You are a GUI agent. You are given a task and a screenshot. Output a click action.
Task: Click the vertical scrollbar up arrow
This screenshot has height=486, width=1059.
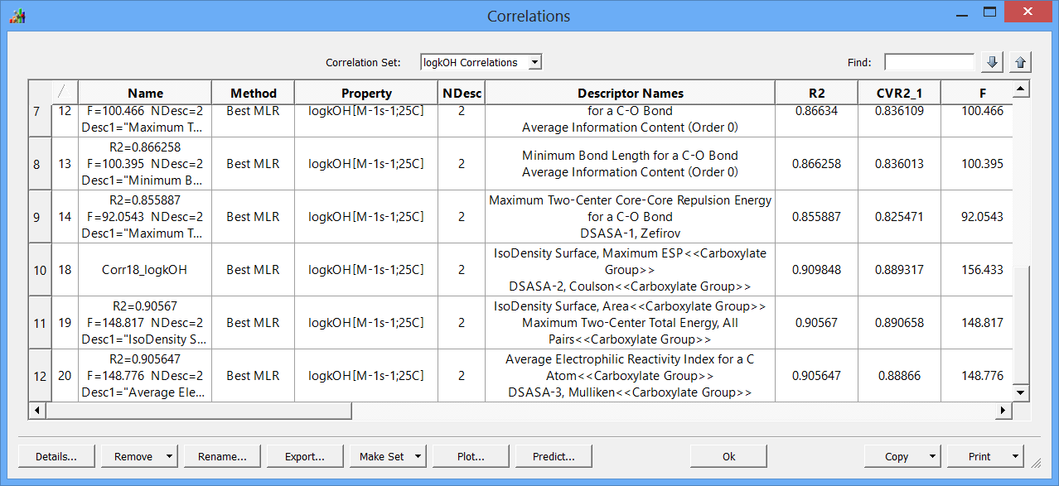tap(1021, 89)
